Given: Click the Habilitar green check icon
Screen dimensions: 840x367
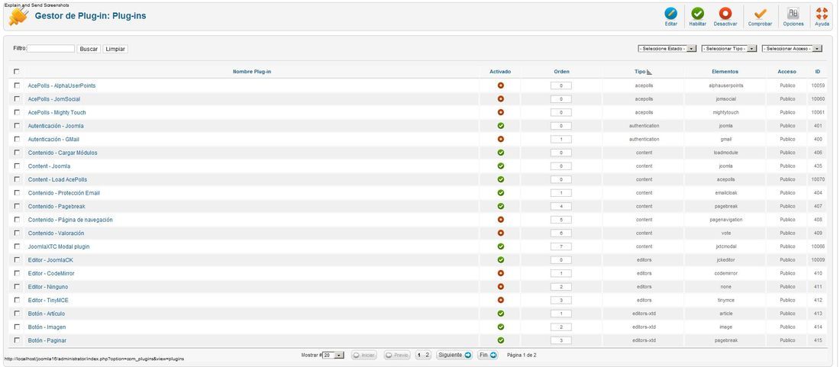Looking at the screenshot, I should pyautogui.click(x=697, y=14).
